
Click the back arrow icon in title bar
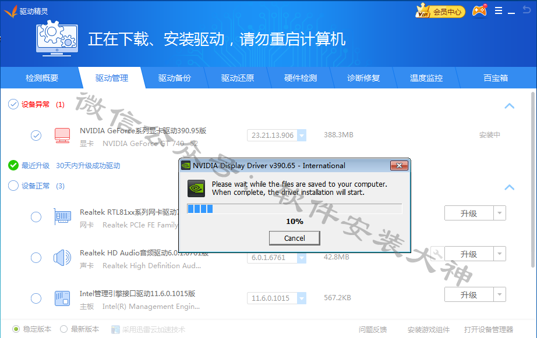click(x=527, y=9)
